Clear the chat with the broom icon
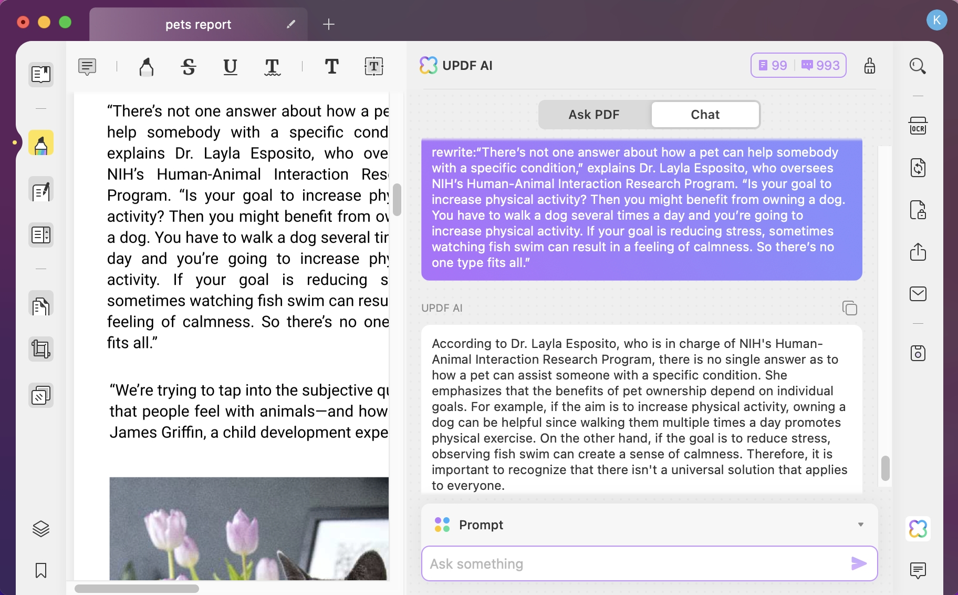 click(870, 66)
